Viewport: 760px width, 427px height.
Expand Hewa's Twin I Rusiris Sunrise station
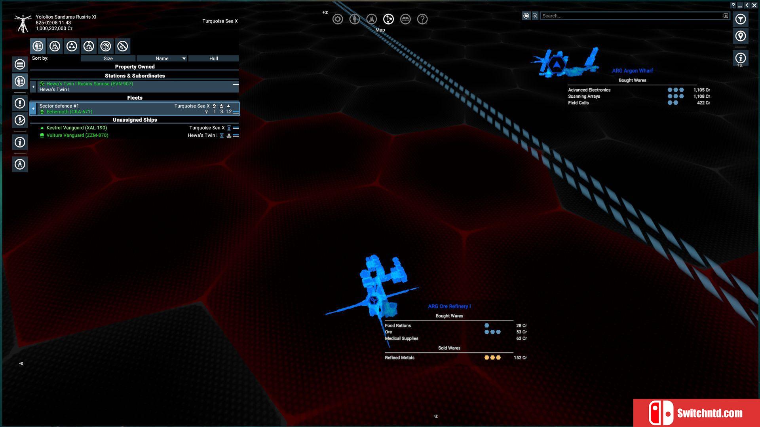tap(33, 87)
